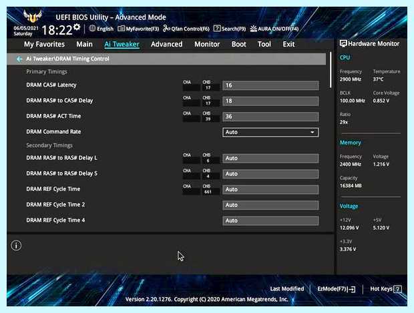Click the DRAM RAS# to CAS# Delay field
414x313 pixels.
(x=270, y=101)
